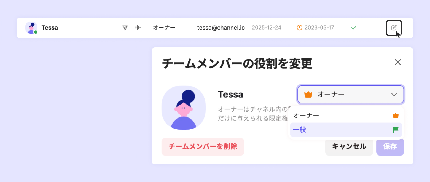Click the tessa@channel.io email address

click(221, 28)
